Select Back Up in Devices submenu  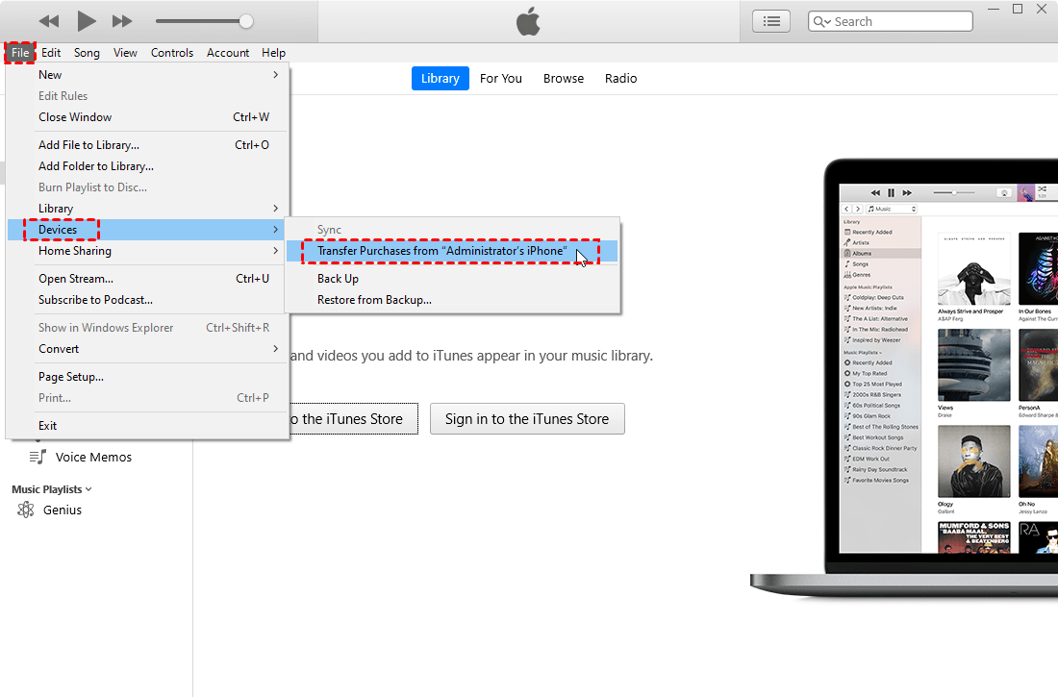click(452, 279)
